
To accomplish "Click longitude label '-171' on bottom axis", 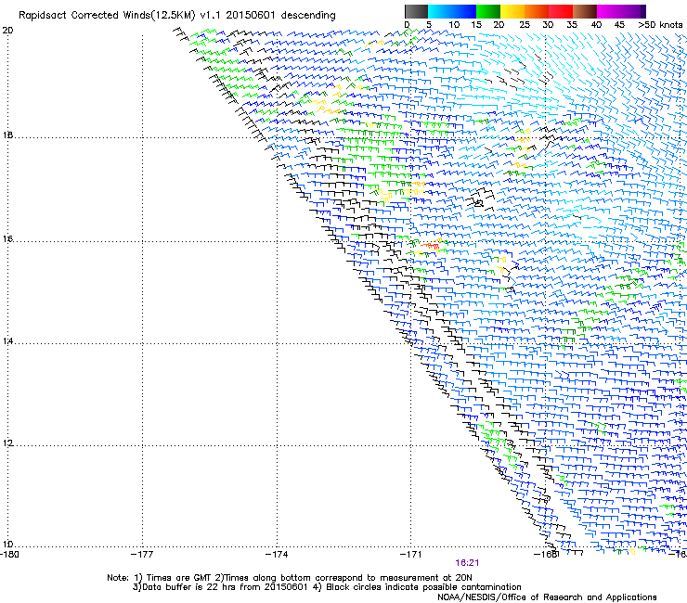I will (411, 555).
